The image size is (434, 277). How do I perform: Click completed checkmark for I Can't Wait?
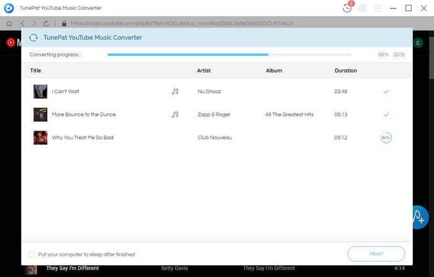[x=386, y=91]
